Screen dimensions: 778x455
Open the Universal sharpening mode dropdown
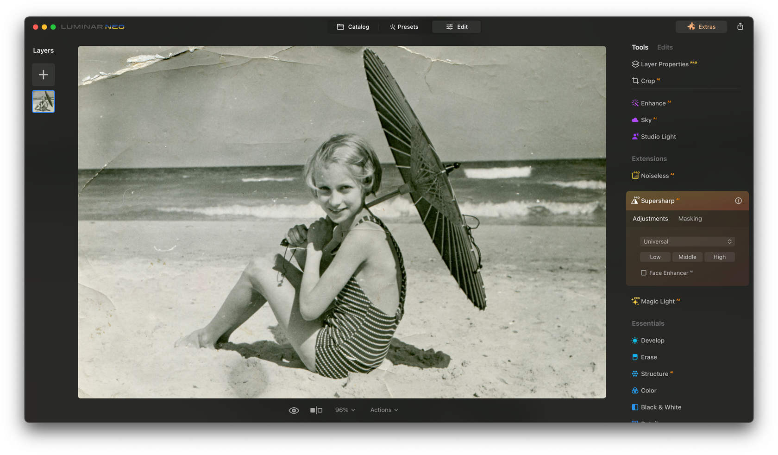[x=687, y=241]
